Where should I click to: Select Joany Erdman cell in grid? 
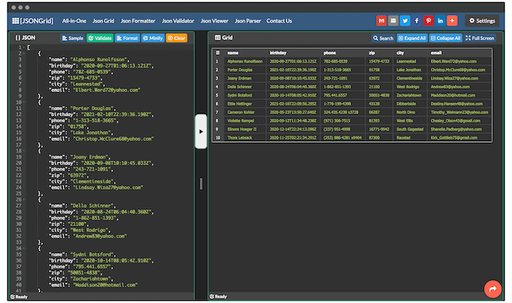[245, 78]
